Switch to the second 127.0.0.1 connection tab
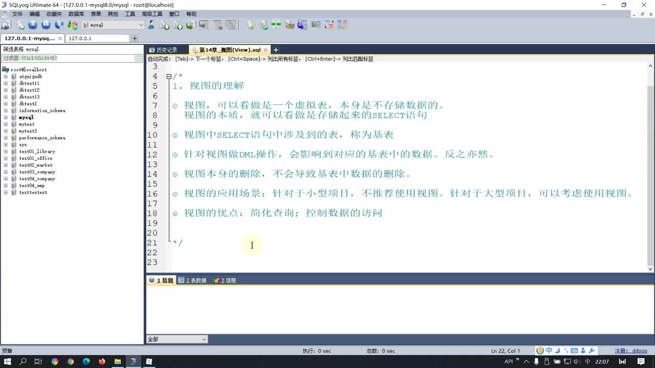The image size is (655, 368). [97, 38]
